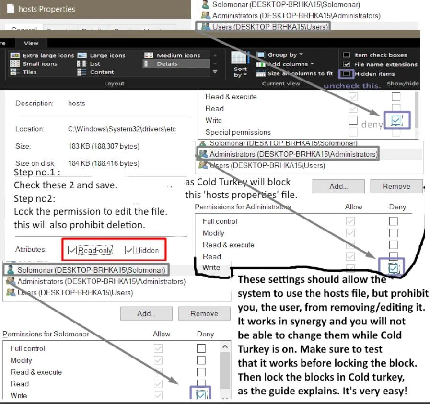Uncheck File name extensions option
Viewport: 430px width, 404px height.
346,64
